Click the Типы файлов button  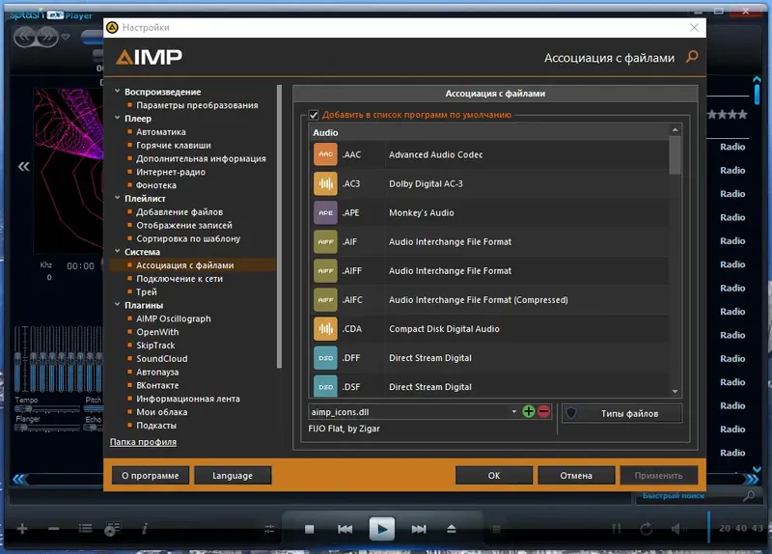coord(621,413)
